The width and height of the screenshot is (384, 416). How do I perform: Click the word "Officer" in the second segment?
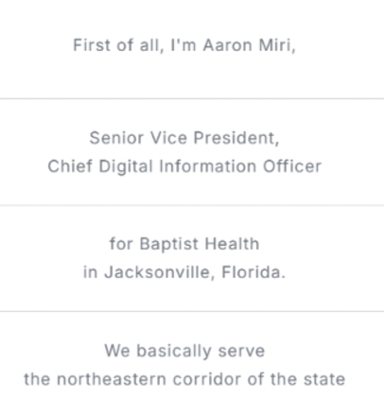point(292,166)
